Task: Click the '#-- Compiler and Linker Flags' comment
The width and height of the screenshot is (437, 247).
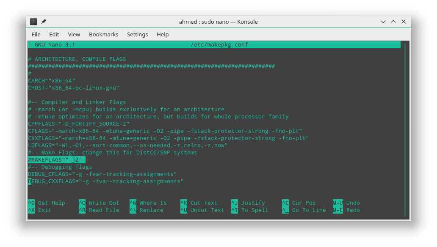Action: point(77,102)
